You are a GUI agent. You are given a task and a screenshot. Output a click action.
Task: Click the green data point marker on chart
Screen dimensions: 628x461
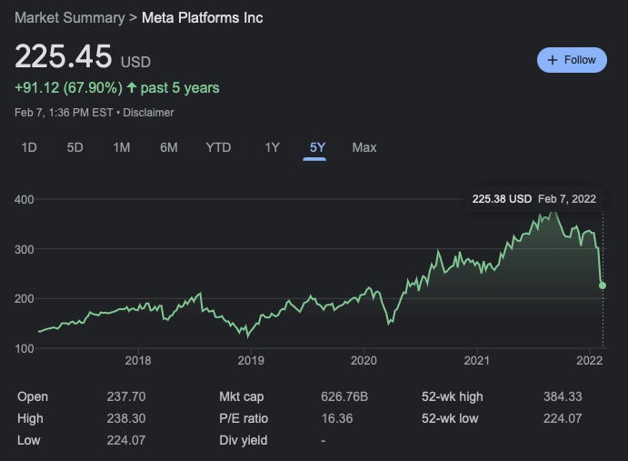(603, 286)
